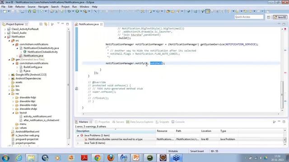
Task: Select AndroidManifest.xml in project tree
Action: 27,132
